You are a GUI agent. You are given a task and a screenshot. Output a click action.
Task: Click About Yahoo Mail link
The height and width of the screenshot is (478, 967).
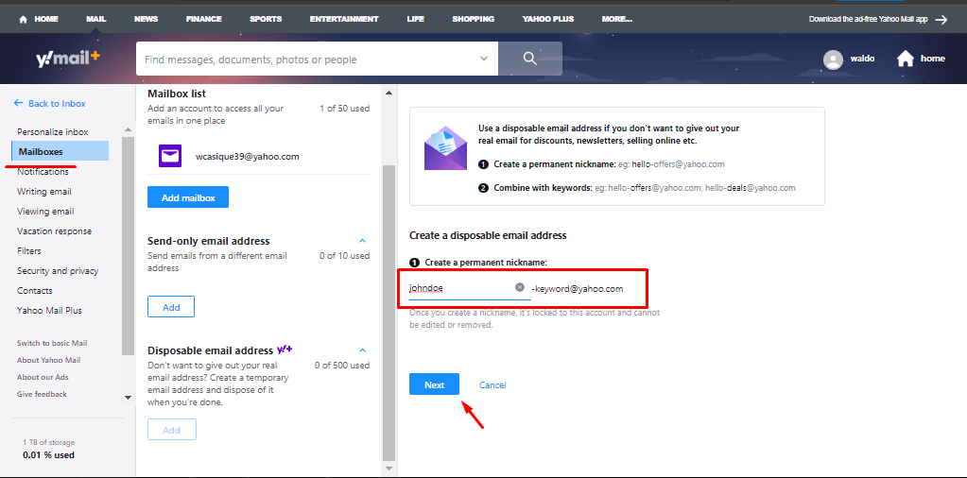[49, 360]
